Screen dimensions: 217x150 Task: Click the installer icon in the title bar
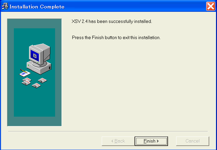click(5, 6)
